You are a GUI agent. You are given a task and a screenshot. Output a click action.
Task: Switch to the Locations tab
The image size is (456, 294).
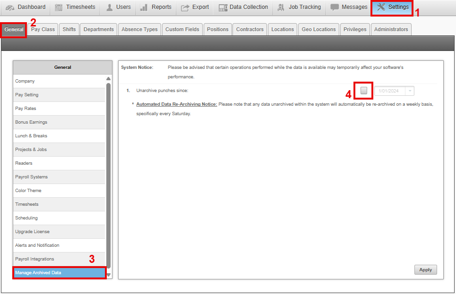click(283, 29)
